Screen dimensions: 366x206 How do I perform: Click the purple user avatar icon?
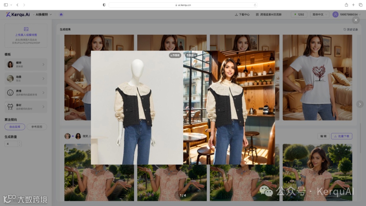click(x=335, y=15)
